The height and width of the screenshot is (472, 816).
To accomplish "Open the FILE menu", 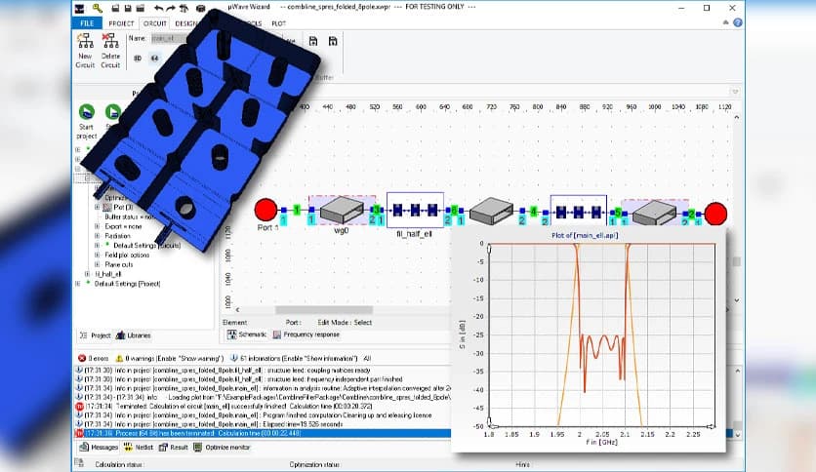I will point(87,23).
